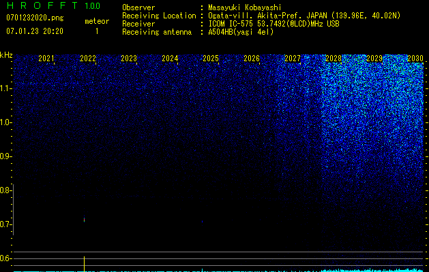Click the meteor echo spot near 2022
Viewport: 429px width, 272px height.
tap(84, 220)
